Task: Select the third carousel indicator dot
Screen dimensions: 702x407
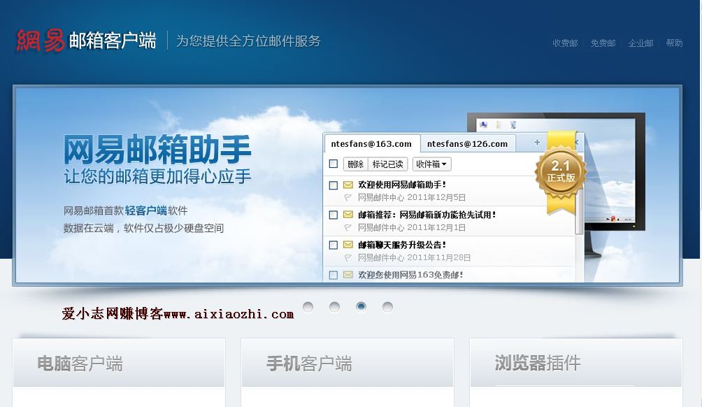Action: click(x=361, y=307)
